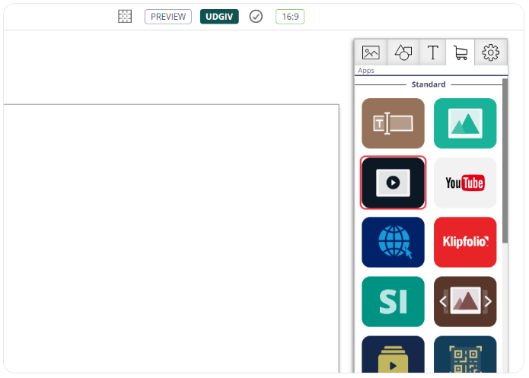Open the 16:9 aspect ratio selector
529x378 pixels.
click(x=290, y=17)
